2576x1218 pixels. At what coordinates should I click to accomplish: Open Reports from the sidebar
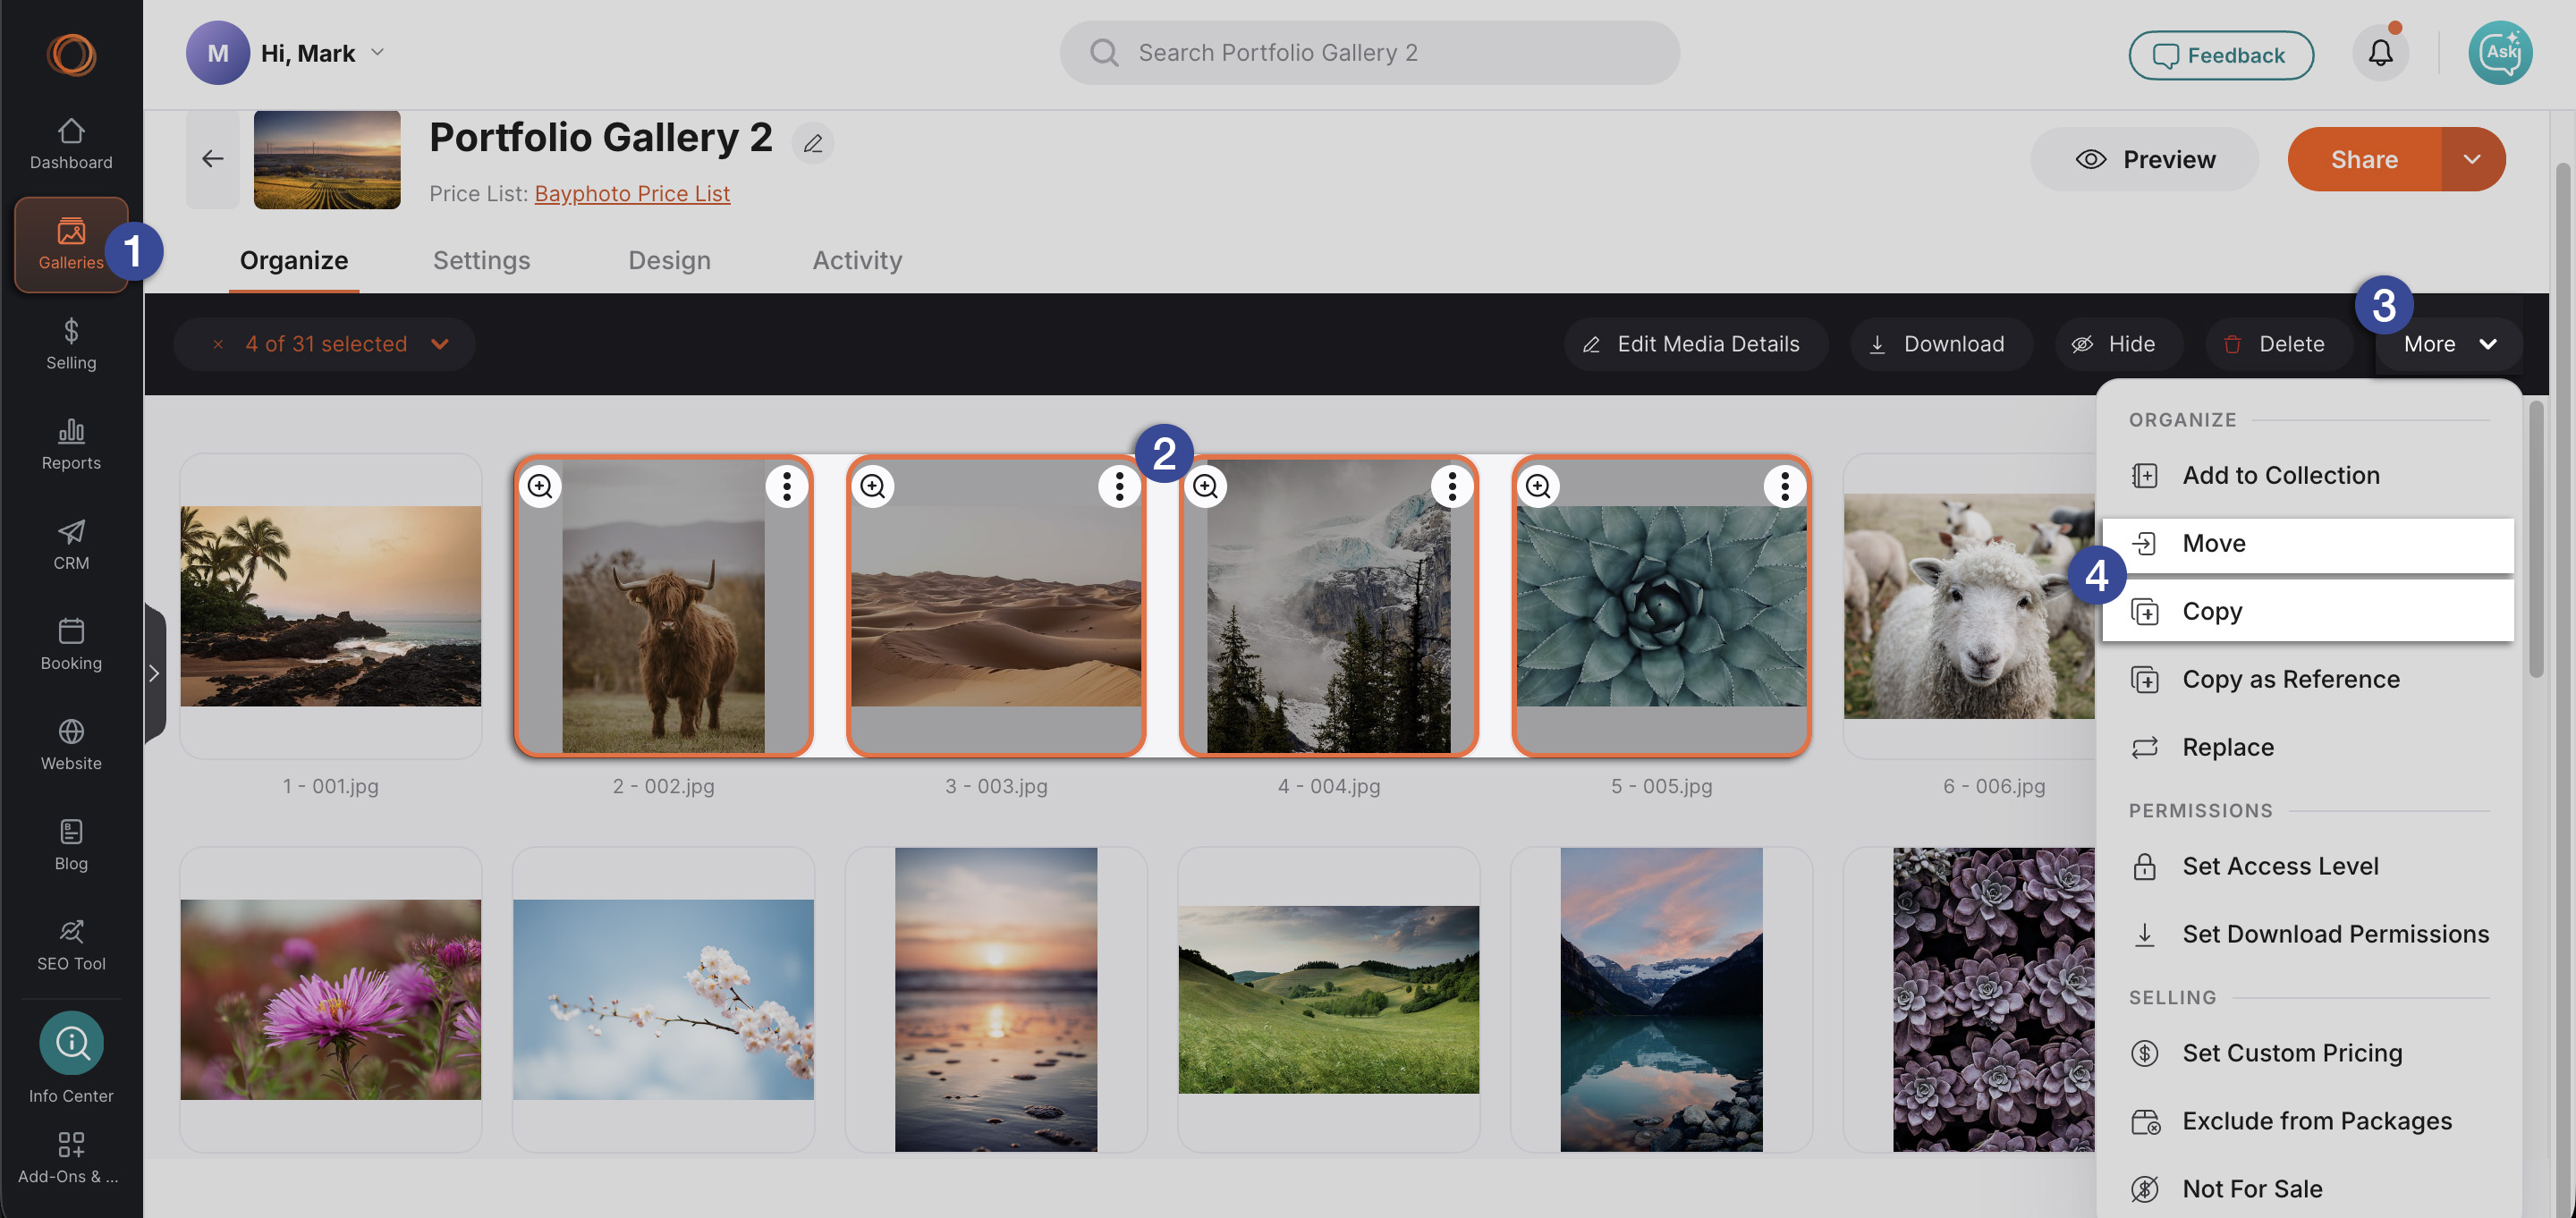click(71, 444)
